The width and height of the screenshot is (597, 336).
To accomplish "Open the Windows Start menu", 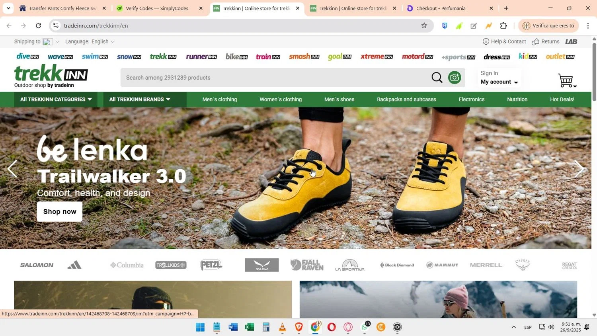I will pos(200,327).
